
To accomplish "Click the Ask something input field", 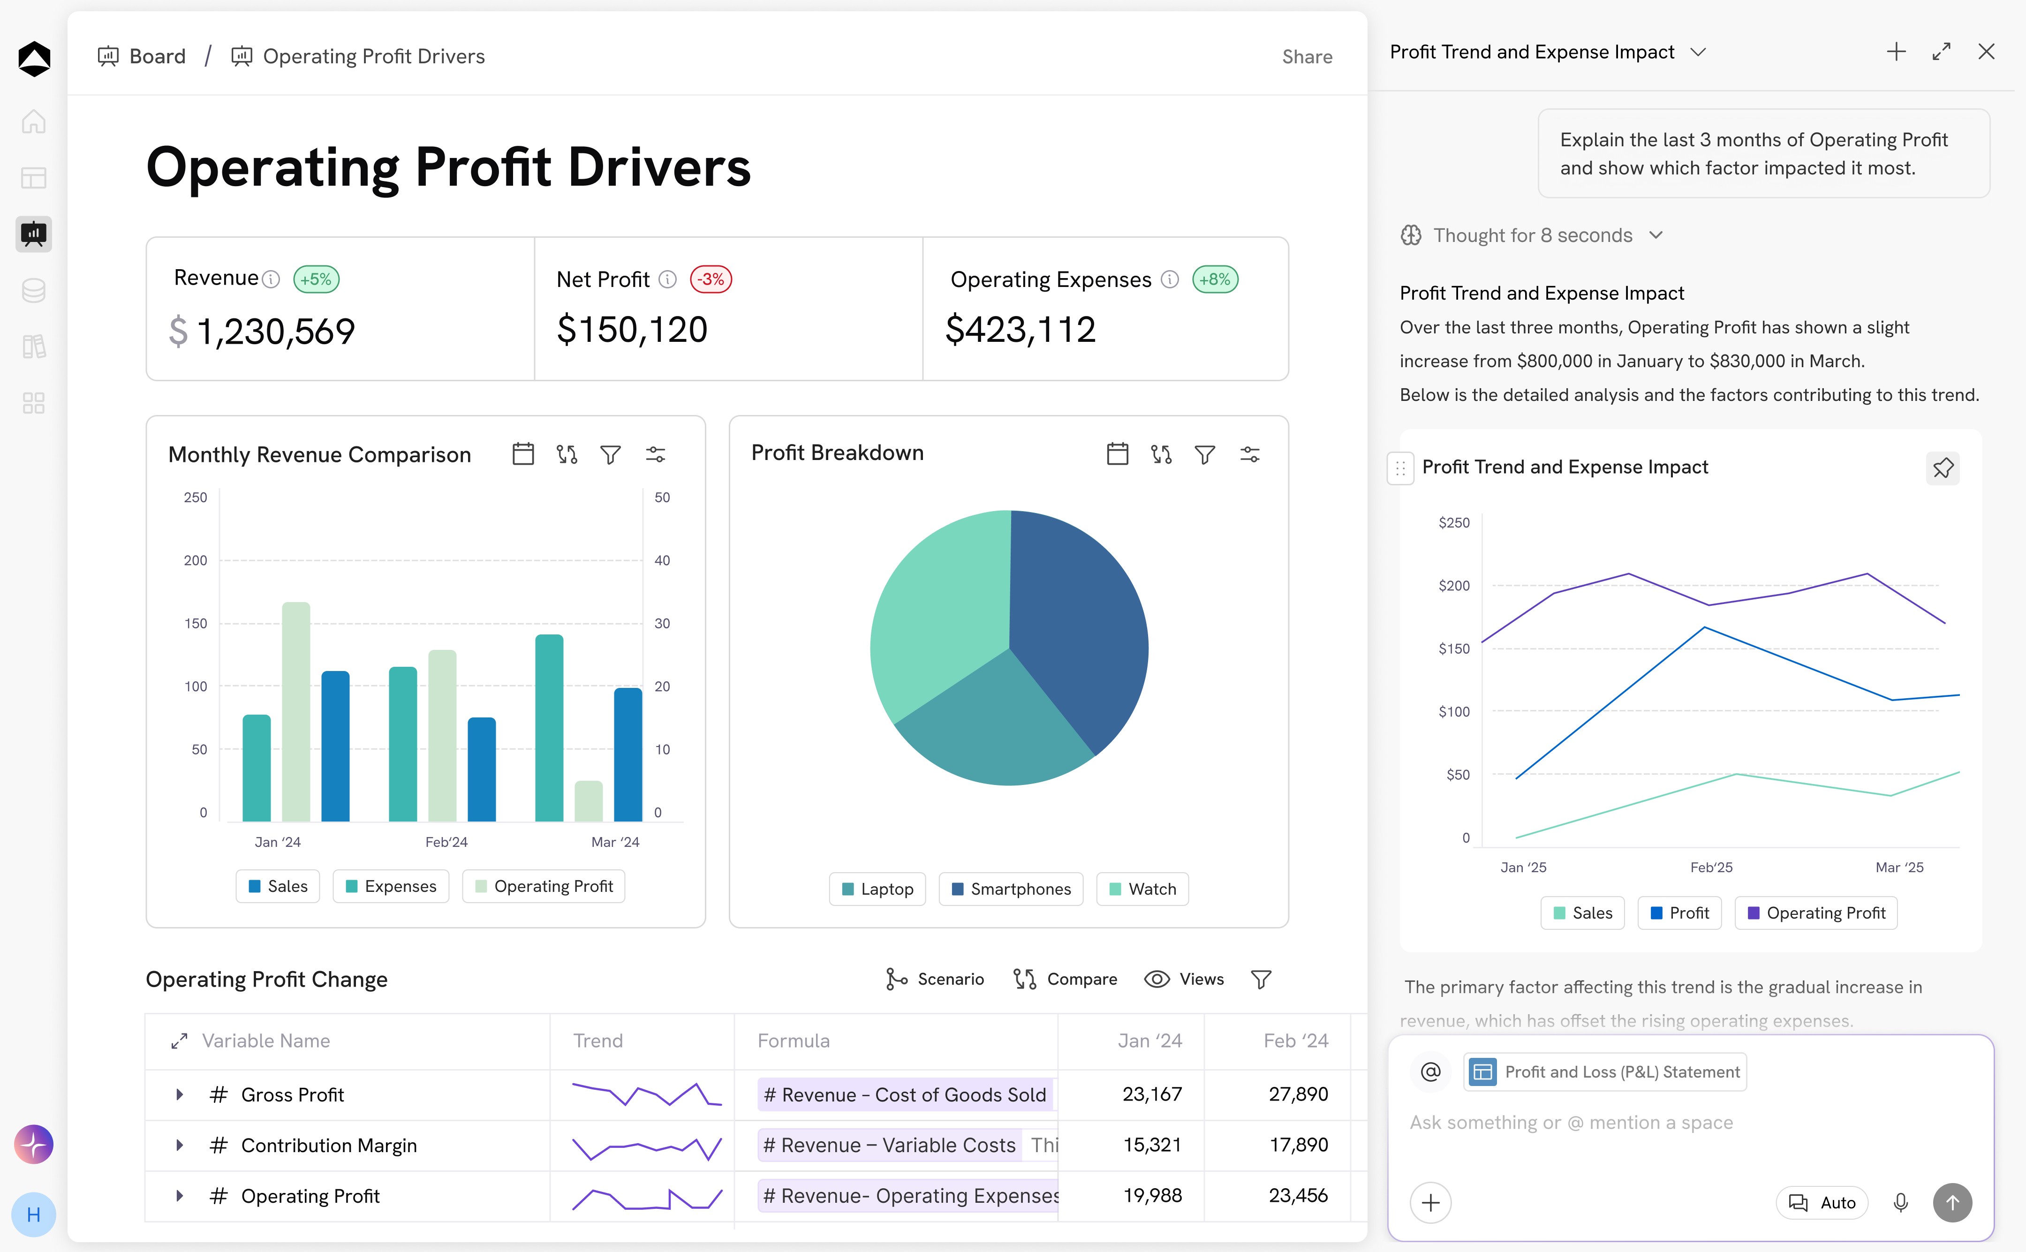I will pos(1571,1122).
